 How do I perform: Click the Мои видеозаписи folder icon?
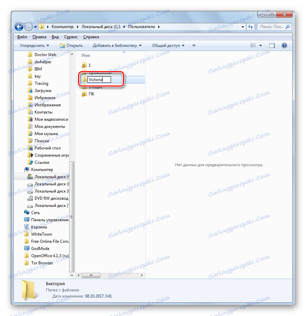coord(30,119)
